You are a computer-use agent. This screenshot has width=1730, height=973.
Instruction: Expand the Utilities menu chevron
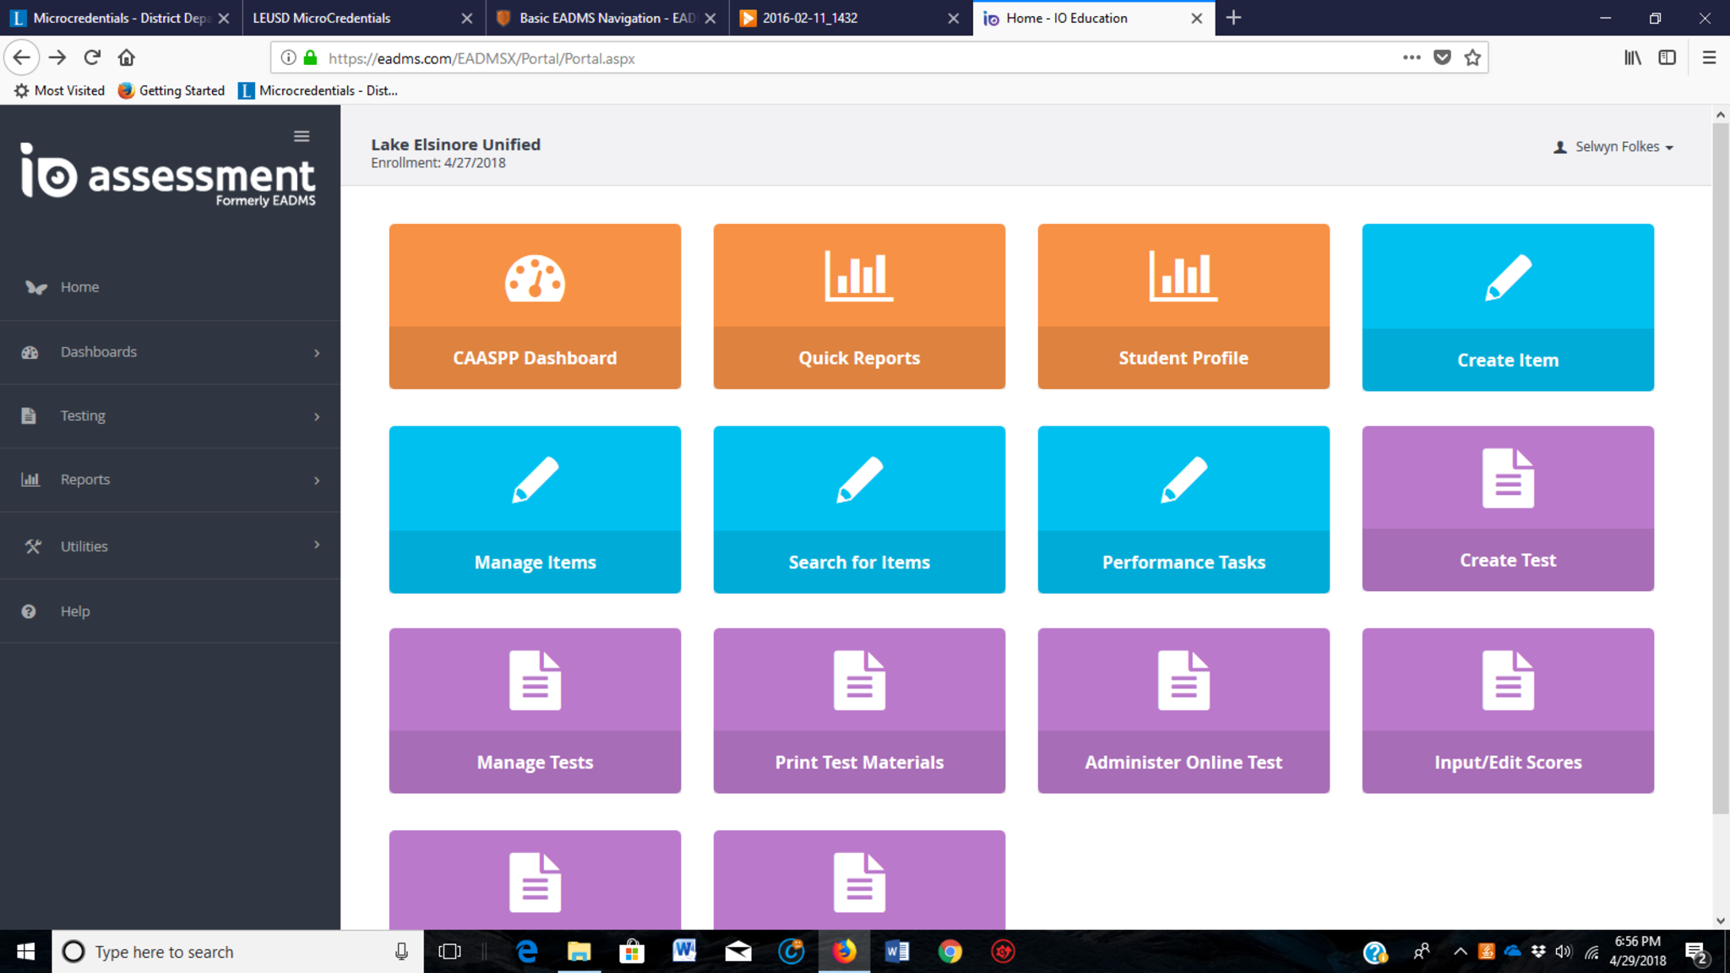pyautogui.click(x=317, y=545)
